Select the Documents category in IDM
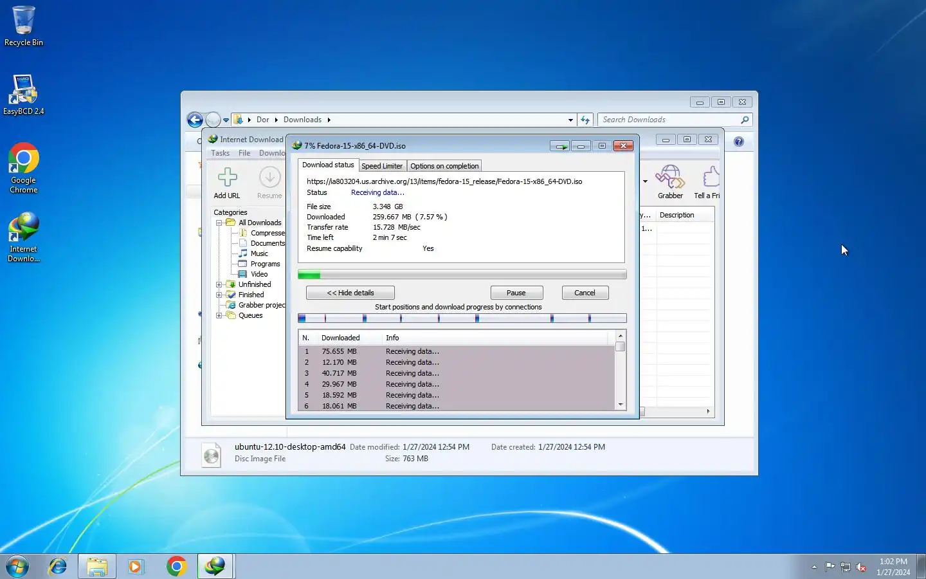This screenshot has height=579, width=926. point(268,243)
